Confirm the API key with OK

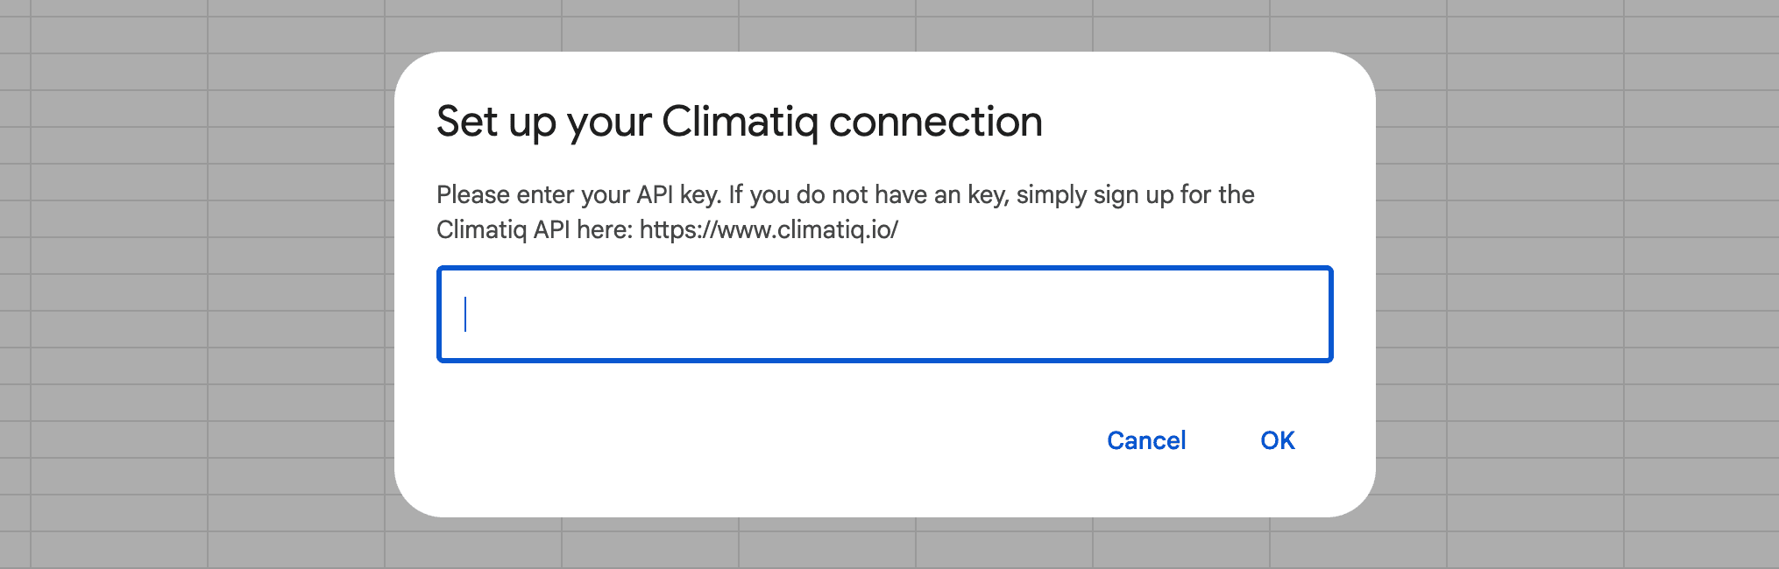pyautogui.click(x=1277, y=440)
